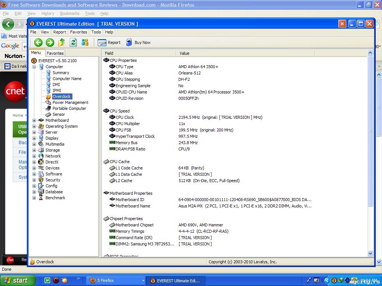Click the Windows Start button
The image size is (382, 286).
17,280
